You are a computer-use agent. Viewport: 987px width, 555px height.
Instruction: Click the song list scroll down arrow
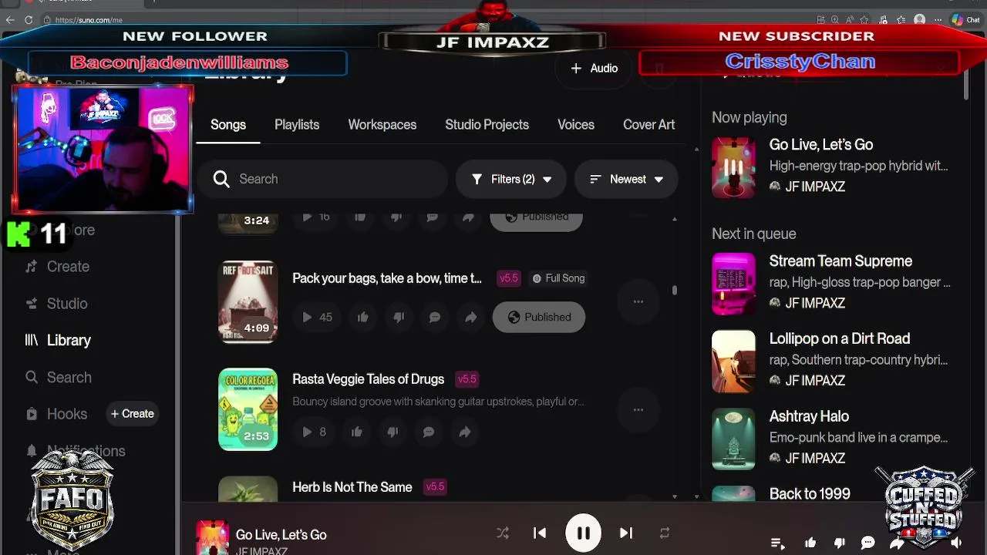tap(675, 497)
